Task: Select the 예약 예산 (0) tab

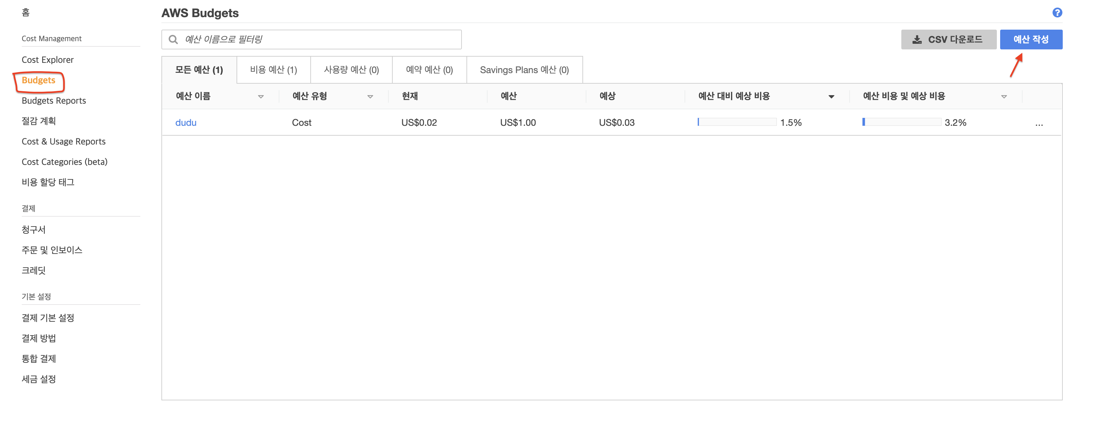Action: tap(429, 70)
